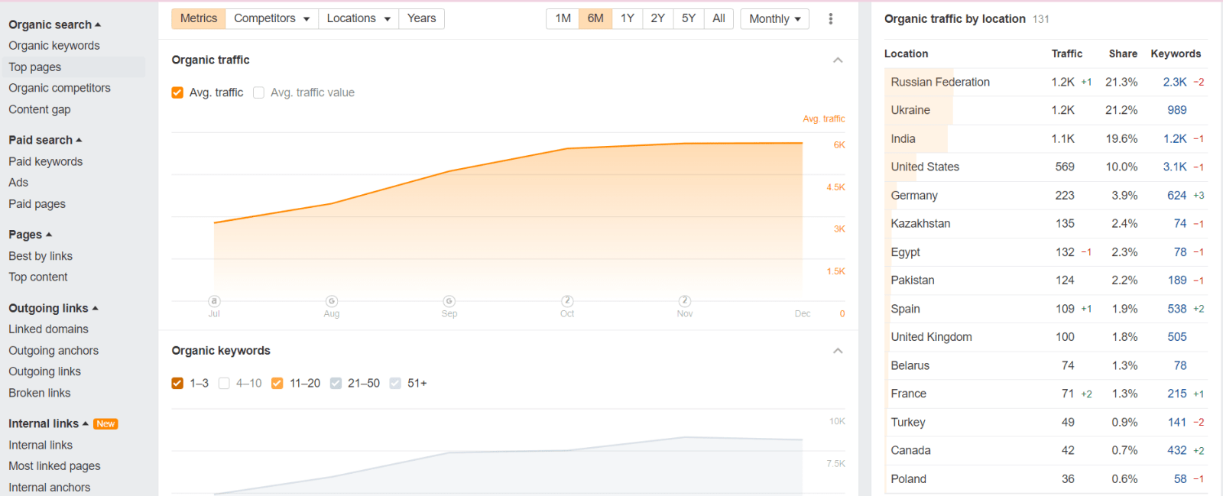Open Internal anchors report
The height and width of the screenshot is (496, 1223).
[50, 488]
